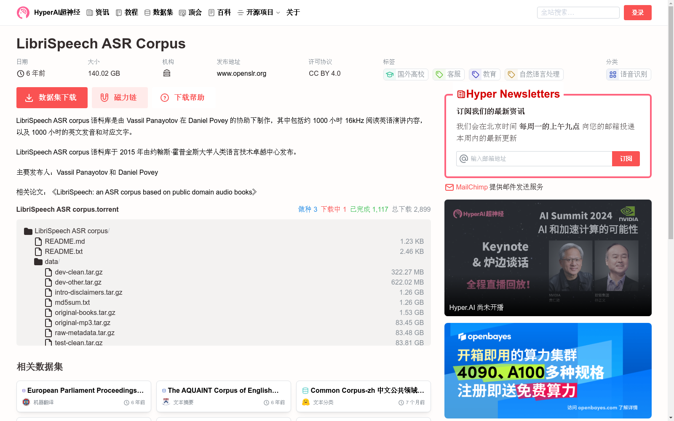
Task: Click the 机器翻译 category avatar icon
Action: click(x=26, y=402)
